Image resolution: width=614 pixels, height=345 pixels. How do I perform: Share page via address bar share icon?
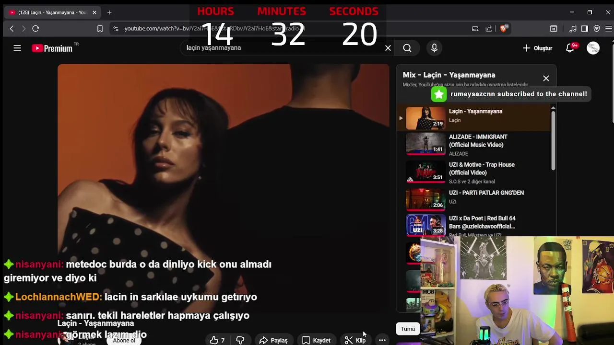point(489,29)
